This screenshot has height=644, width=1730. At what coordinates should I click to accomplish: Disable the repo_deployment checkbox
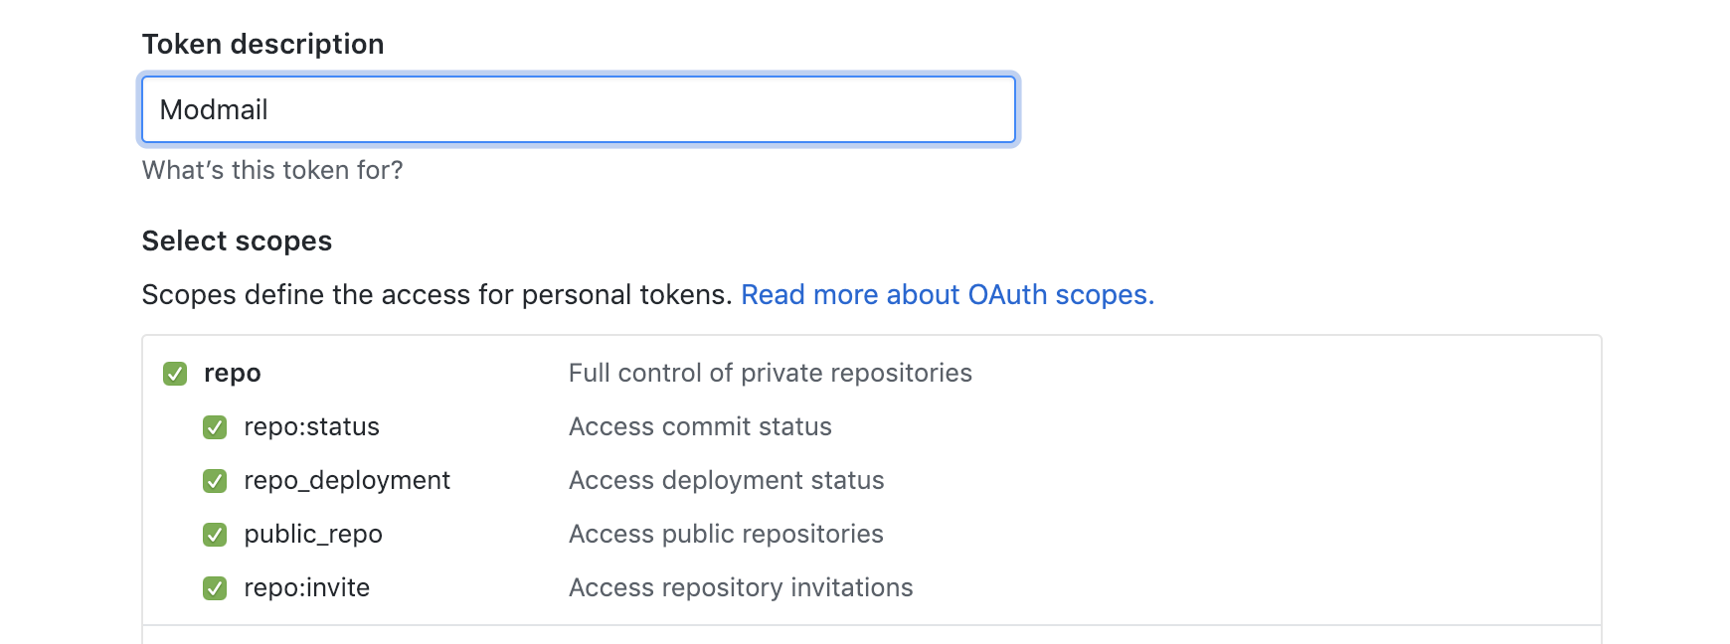pos(215,481)
